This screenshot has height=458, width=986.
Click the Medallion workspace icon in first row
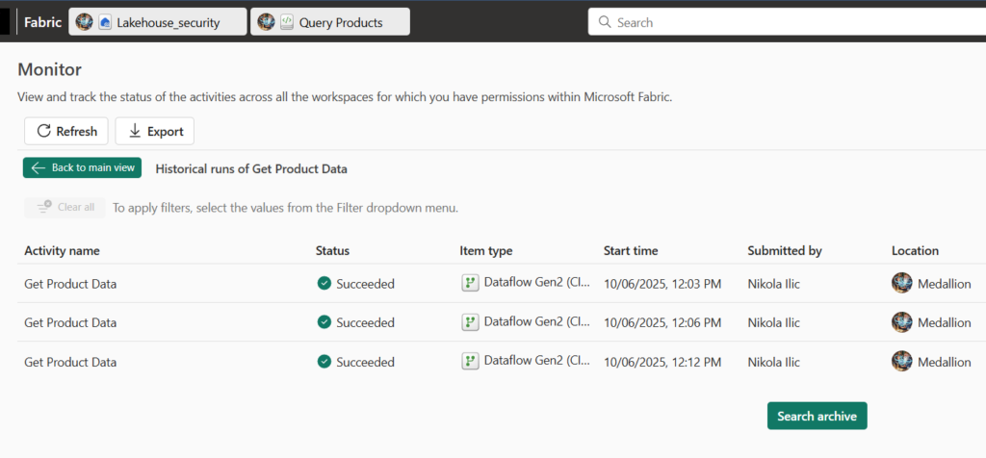coord(901,283)
